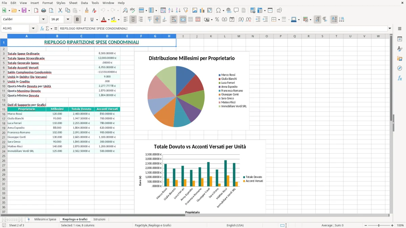This screenshot has height=228, width=406.
Task: Insert Image icon
Action: click(195, 10)
